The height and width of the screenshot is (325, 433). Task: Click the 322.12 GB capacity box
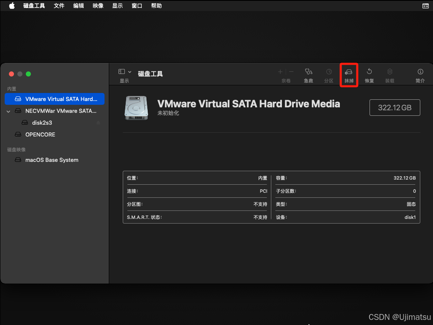[x=394, y=107]
